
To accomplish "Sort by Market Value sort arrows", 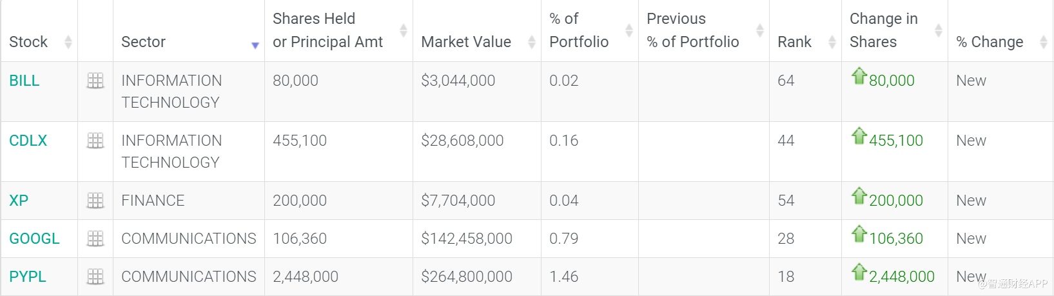I will (531, 42).
